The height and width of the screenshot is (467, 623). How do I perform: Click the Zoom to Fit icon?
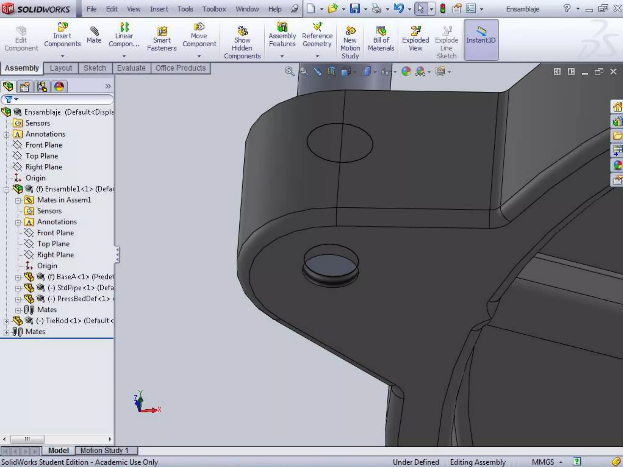point(289,71)
